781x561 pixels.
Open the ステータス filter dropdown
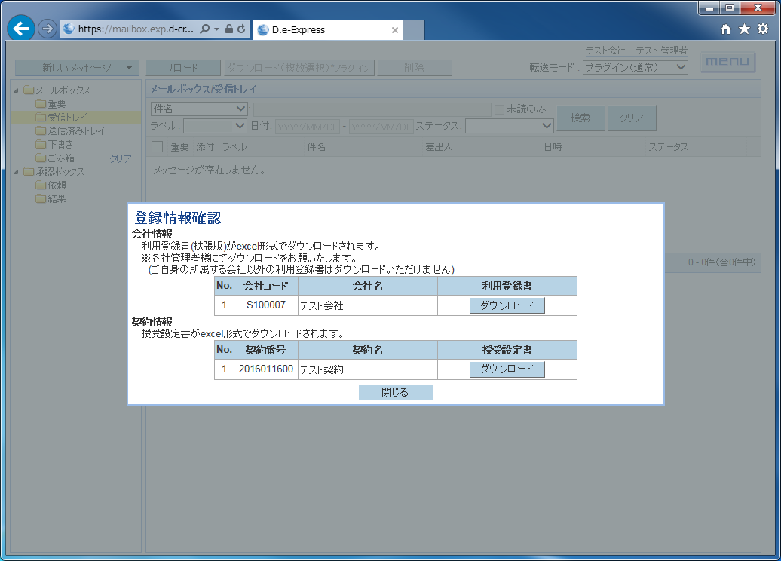509,126
